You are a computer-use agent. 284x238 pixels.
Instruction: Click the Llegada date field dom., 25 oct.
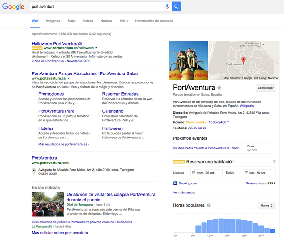point(206,173)
